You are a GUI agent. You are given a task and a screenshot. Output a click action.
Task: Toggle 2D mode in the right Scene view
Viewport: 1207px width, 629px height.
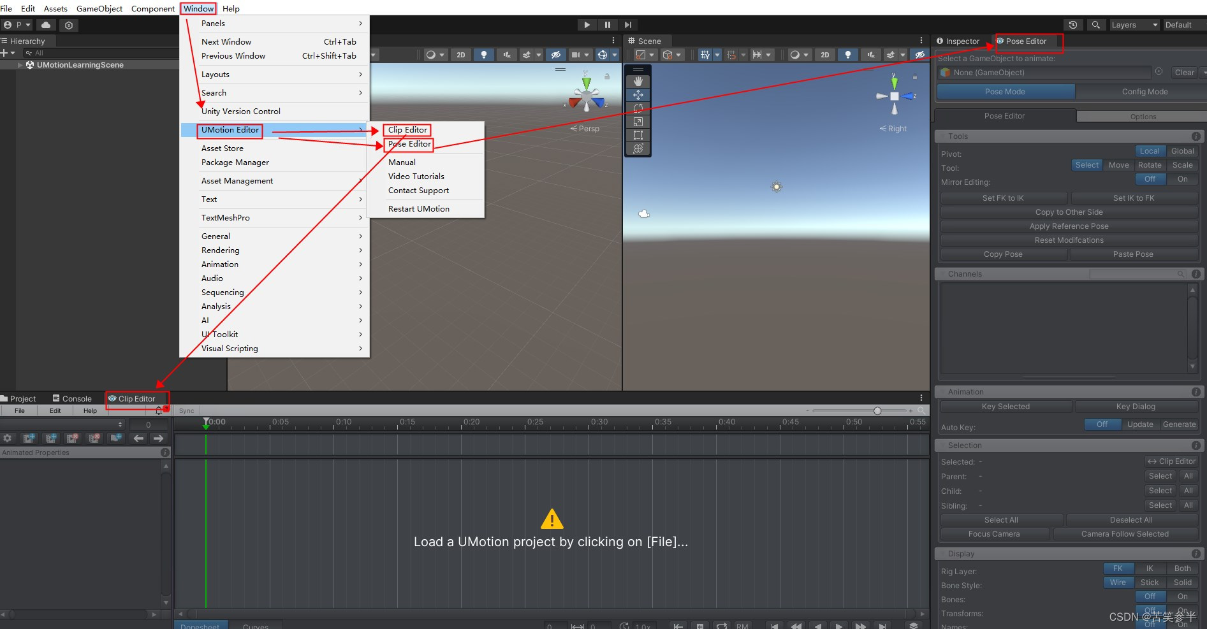[x=824, y=55]
